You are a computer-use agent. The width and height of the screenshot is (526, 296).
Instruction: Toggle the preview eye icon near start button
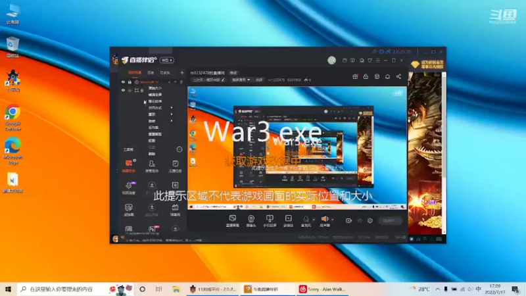coord(360,220)
